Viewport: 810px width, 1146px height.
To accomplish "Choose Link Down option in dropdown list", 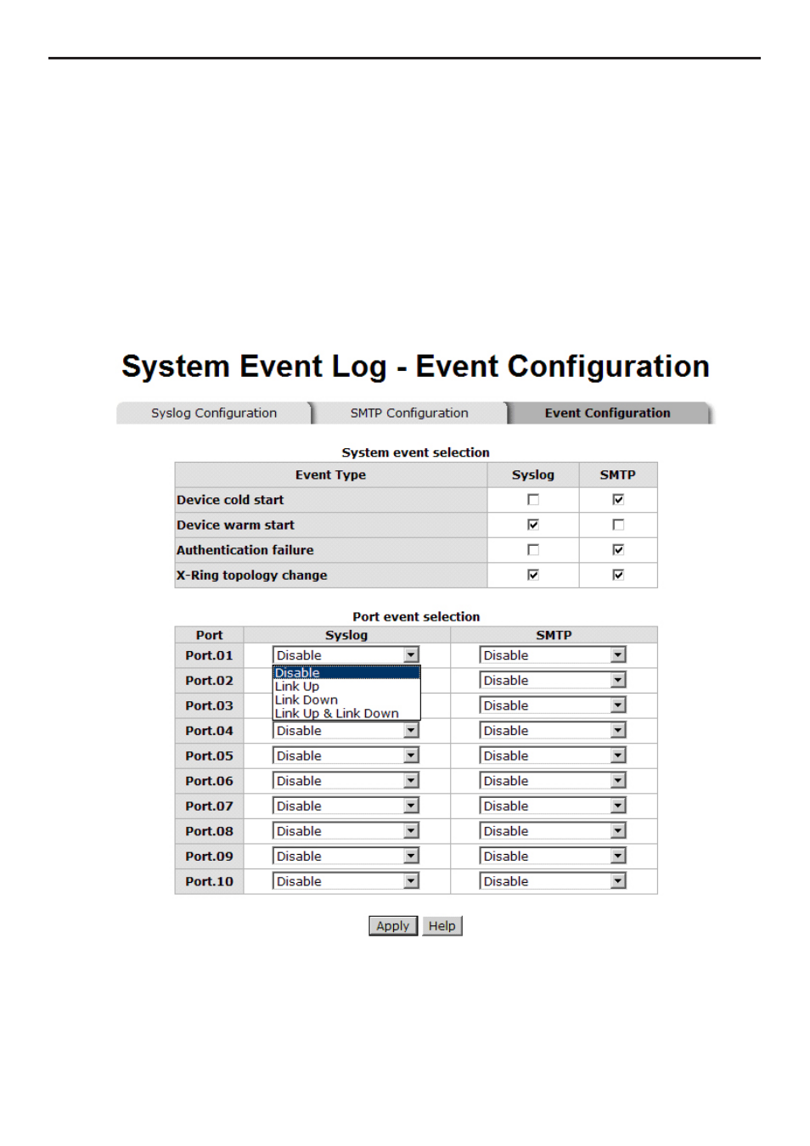I will [x=346, y=699].
